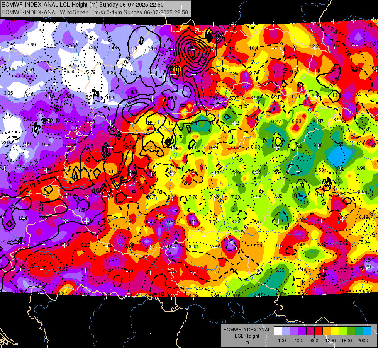Click the map value '9.57'
Viewport: 378px width, 348px height.
[279, 246]
